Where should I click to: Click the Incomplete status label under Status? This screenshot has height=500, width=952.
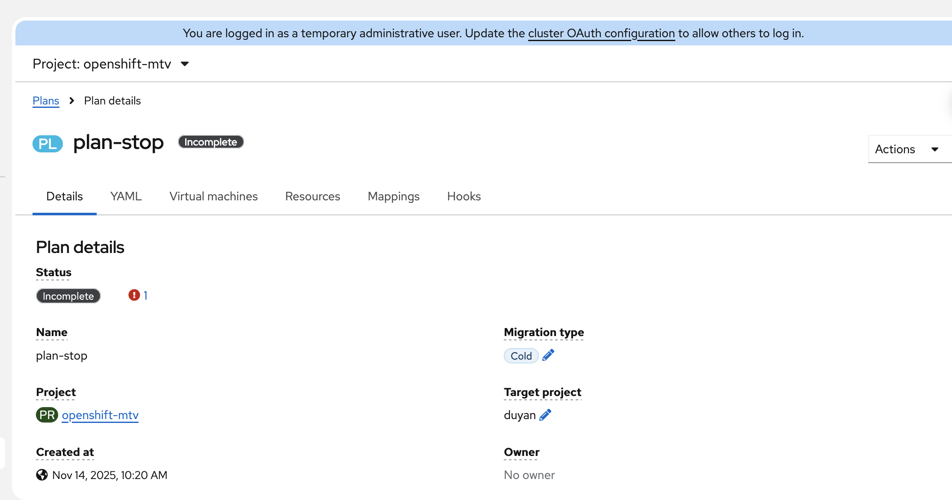pyautogui.click(x=68, y=296)
